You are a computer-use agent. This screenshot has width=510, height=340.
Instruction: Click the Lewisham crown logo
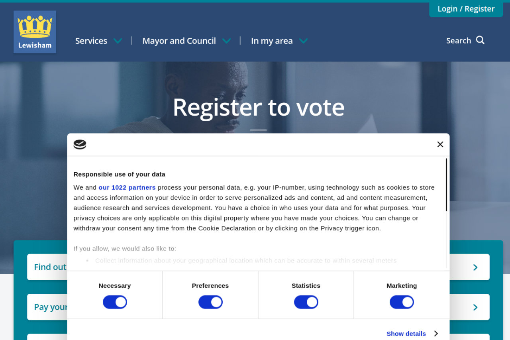click(35, 32)
